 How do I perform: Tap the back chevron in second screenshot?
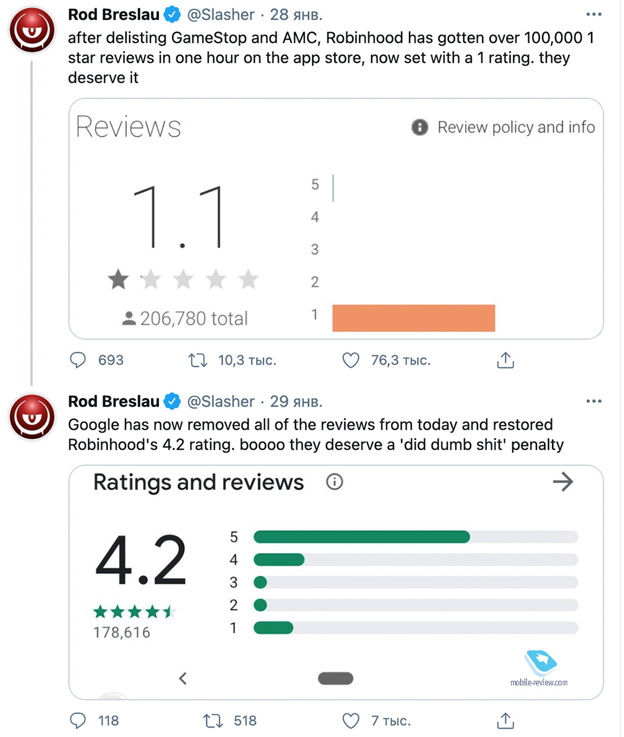click(183, 678)
